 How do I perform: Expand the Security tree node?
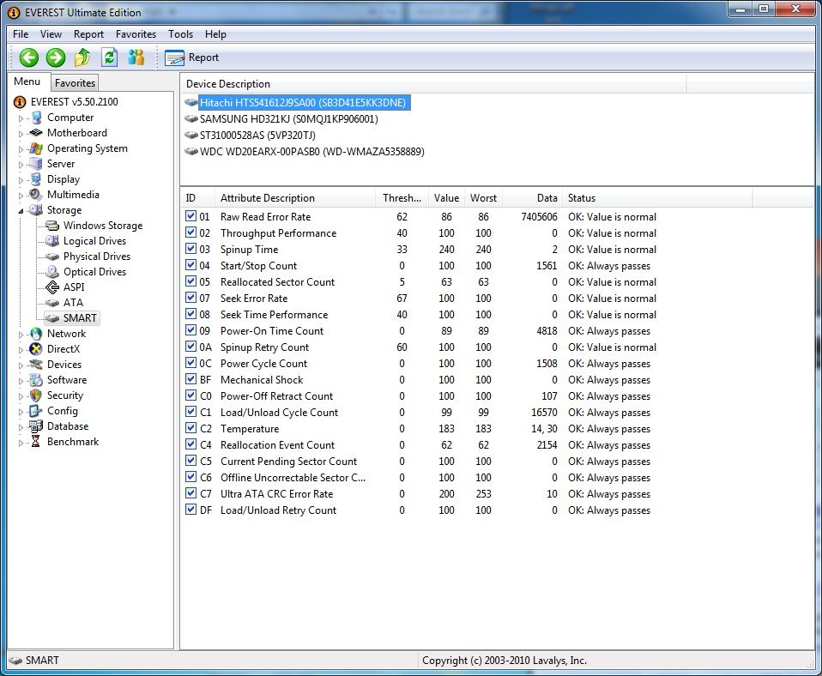point(21,396)
